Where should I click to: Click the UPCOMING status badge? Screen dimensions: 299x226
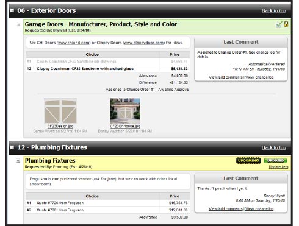coord(248,160)
